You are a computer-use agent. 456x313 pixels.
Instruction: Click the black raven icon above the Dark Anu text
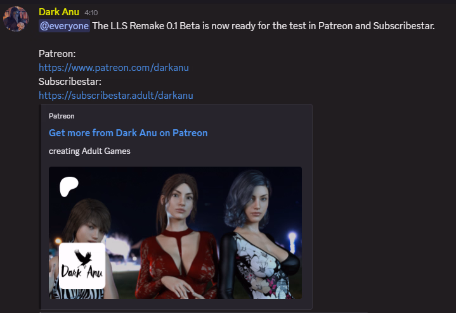click(83, 258)
